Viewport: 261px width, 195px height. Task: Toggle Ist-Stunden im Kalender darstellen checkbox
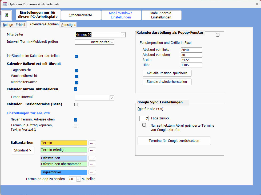pyautogui.click(x=76, y=56)
